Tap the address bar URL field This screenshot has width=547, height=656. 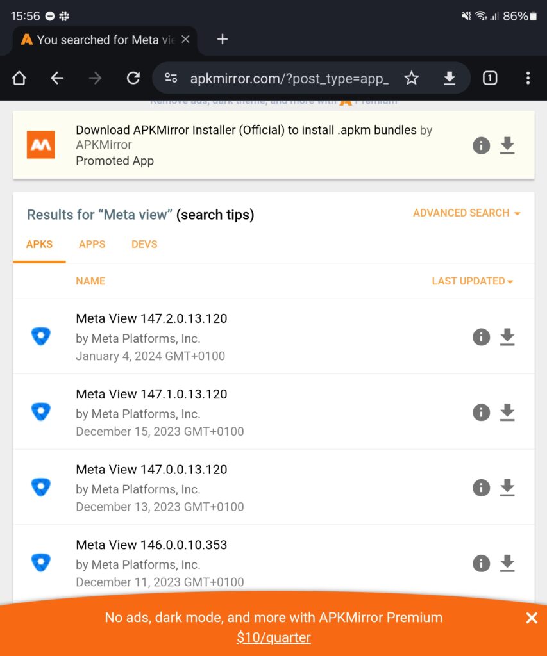coord(289,78)
